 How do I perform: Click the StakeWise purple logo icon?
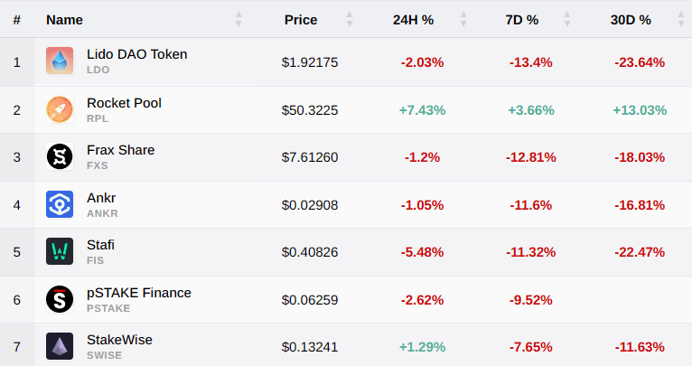60,346
